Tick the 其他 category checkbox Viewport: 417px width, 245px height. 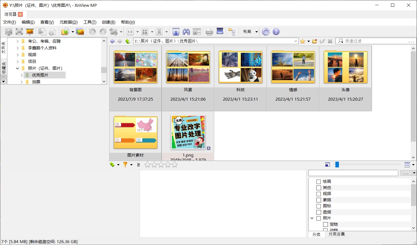pyautogui.click(x=319, y=188)
